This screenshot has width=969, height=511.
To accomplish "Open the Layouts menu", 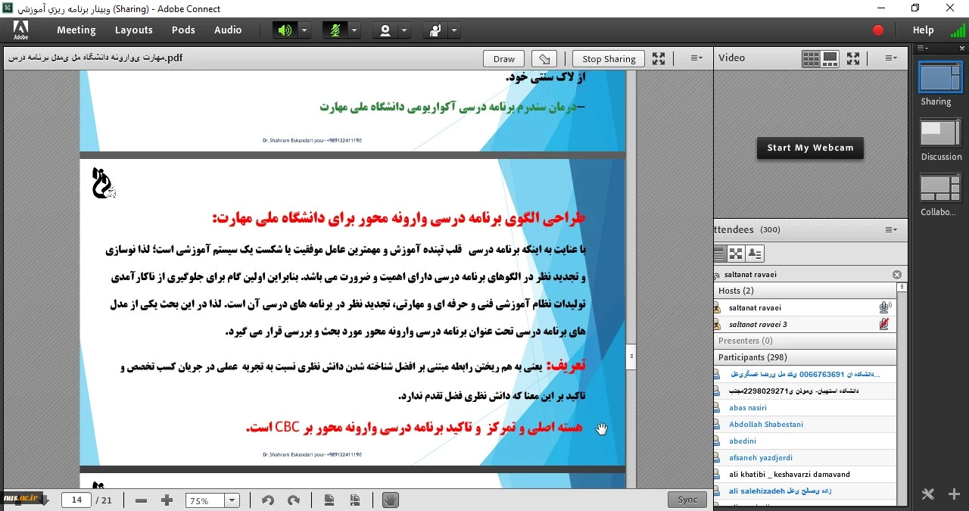I will (134, 30).
